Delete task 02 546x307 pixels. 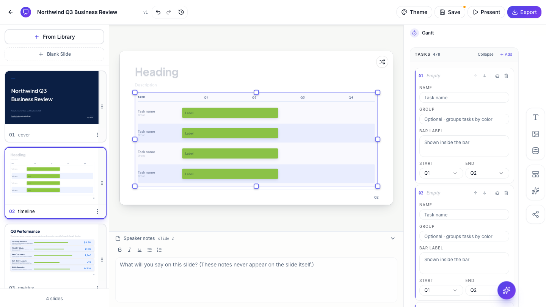pos(506,193)
